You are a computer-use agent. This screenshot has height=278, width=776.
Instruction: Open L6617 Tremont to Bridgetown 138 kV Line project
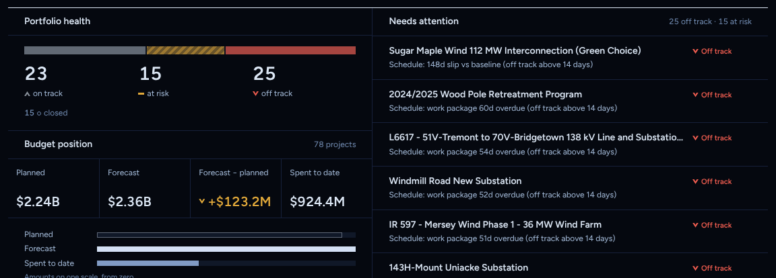pyautogui.click(x=536, y=138)
